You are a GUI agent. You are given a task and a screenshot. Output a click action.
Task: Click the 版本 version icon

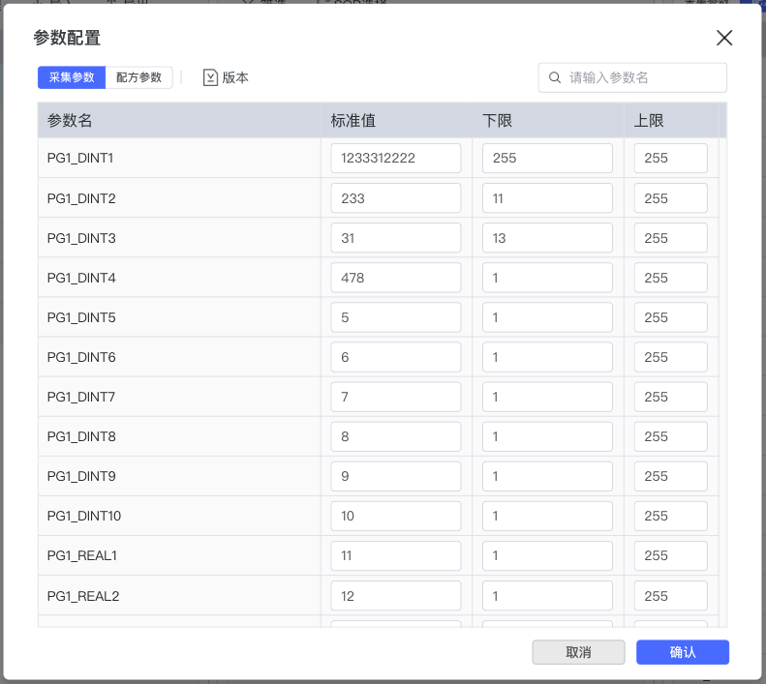coord(210,77)
